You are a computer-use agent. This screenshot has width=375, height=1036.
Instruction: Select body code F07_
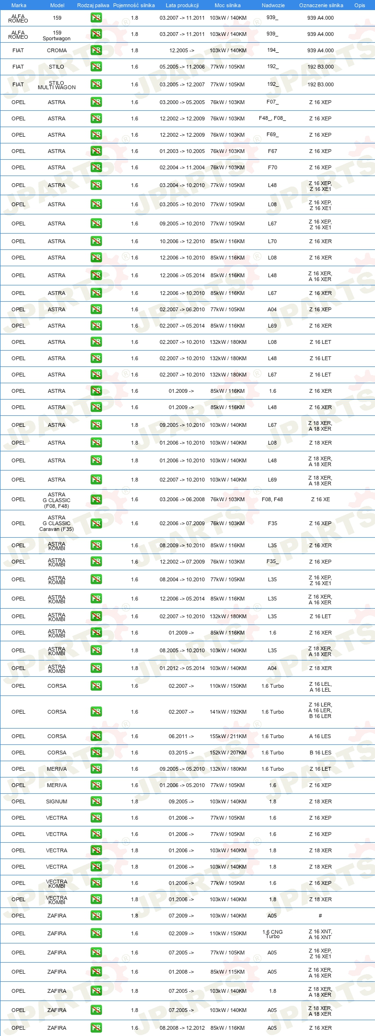[272, 102]
